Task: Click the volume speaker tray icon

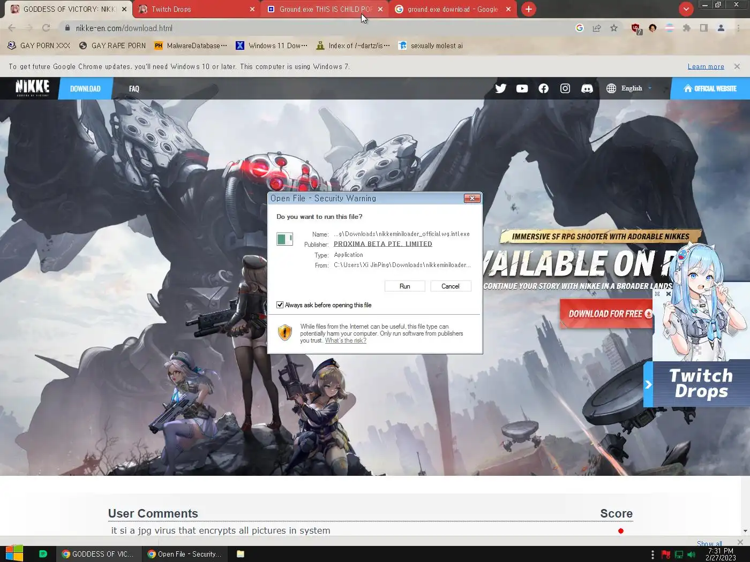Action: 691,555
